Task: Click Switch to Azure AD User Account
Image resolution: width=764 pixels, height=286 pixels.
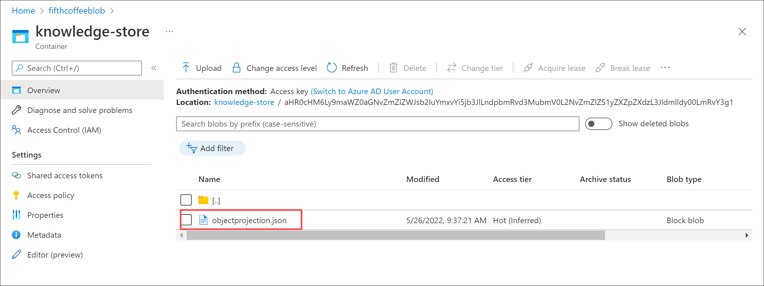Action: [372, 91]
